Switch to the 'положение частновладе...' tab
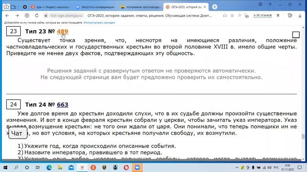 [x=141, y=7]
